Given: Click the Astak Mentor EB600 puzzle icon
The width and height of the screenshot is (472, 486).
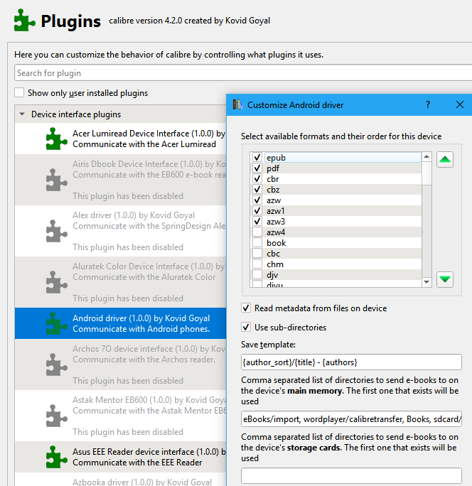Looking at the screenshot, I should tap(56, 416).
